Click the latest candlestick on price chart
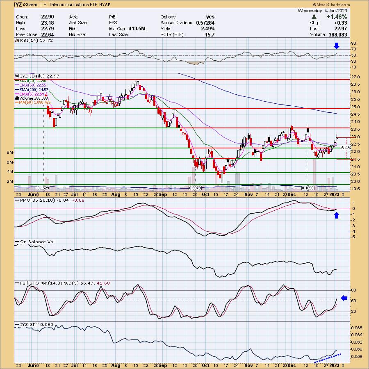Screen dimensions: 369x369 (x=337, y=137)
